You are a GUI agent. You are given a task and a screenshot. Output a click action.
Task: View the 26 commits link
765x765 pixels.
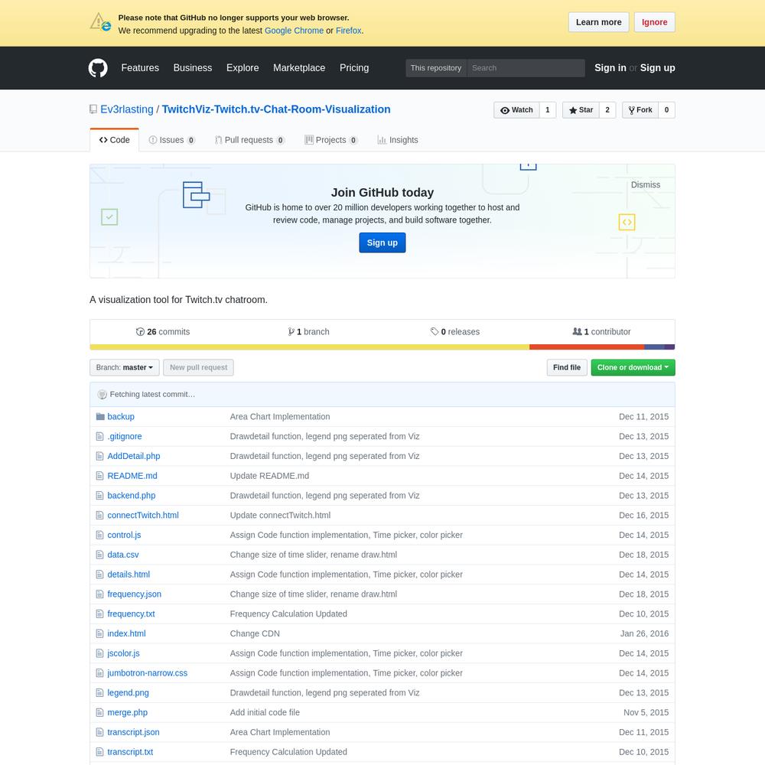[x=163, y=332]
